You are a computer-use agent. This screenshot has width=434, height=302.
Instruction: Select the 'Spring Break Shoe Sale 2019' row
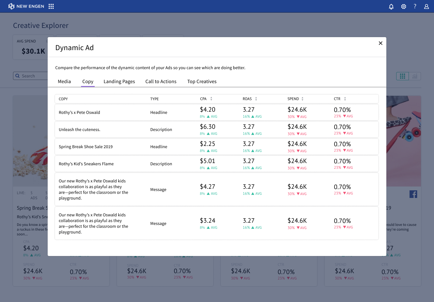pos(217,147)
